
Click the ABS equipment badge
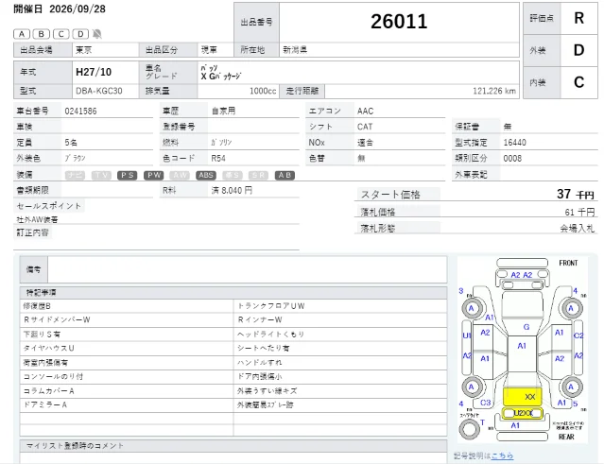[206, 175]
